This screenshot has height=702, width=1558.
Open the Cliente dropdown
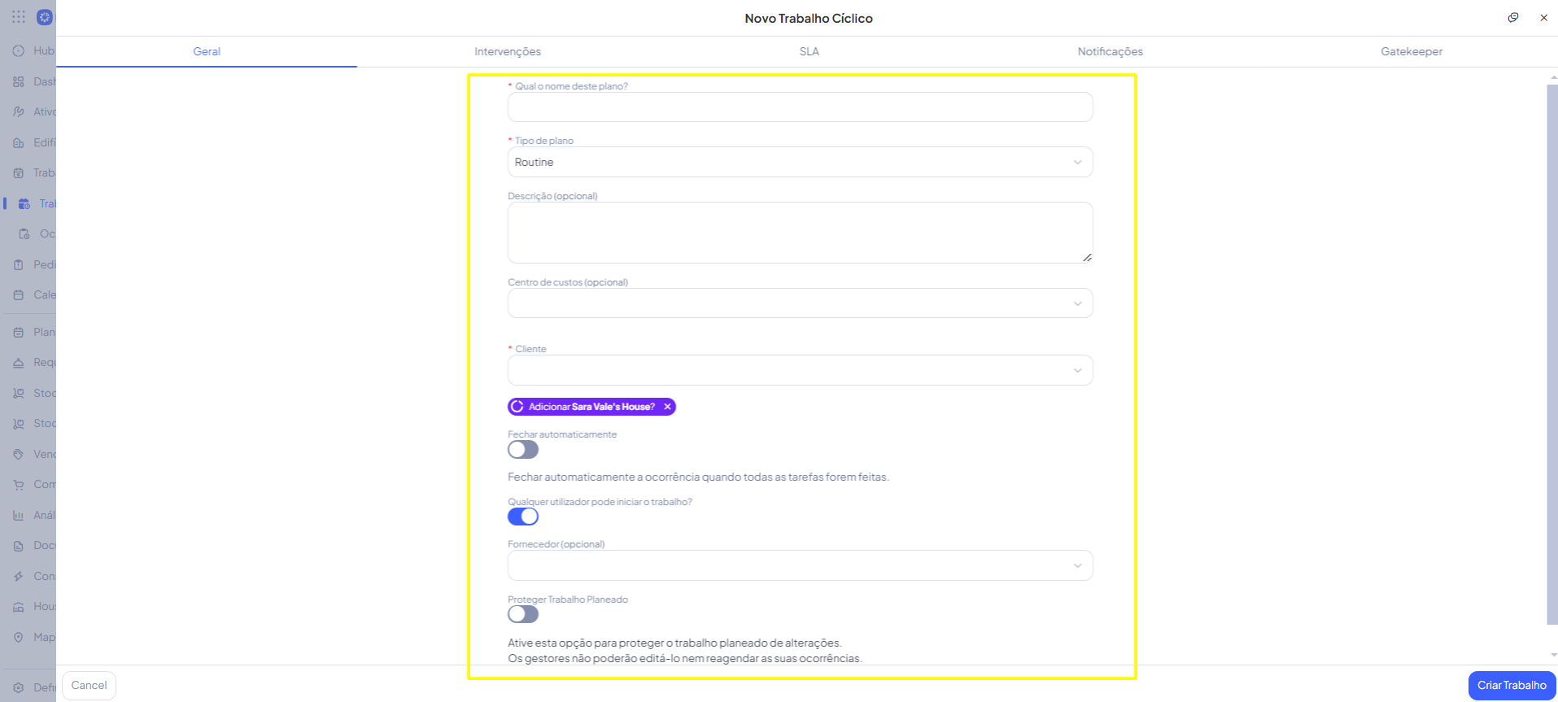pyautogui.click(x=800, y=370)
